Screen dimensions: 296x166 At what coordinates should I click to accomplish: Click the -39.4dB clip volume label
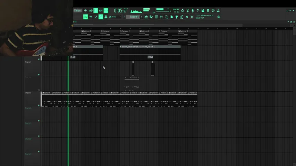(x=73, y=57)
